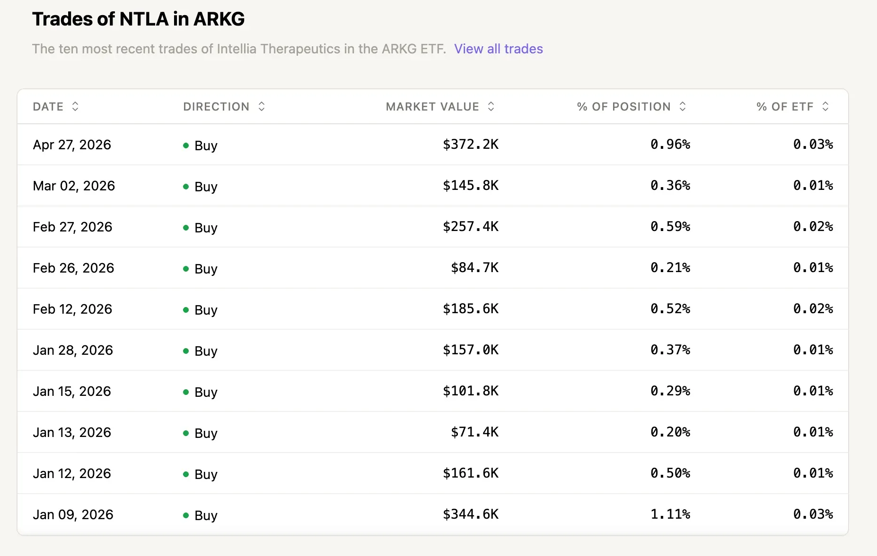Click the sort arrows beside Direction header

[x=262, y=106]
